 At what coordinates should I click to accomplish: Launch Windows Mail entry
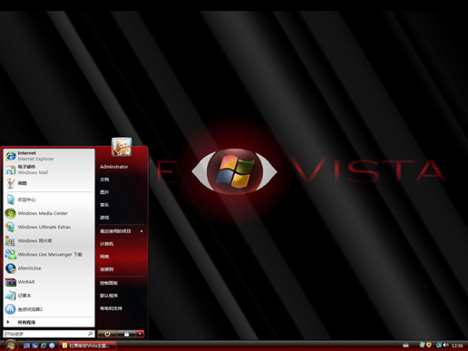click(x=49, y=170)
